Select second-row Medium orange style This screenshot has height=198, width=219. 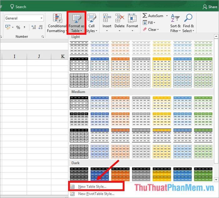tap(120, 119)
